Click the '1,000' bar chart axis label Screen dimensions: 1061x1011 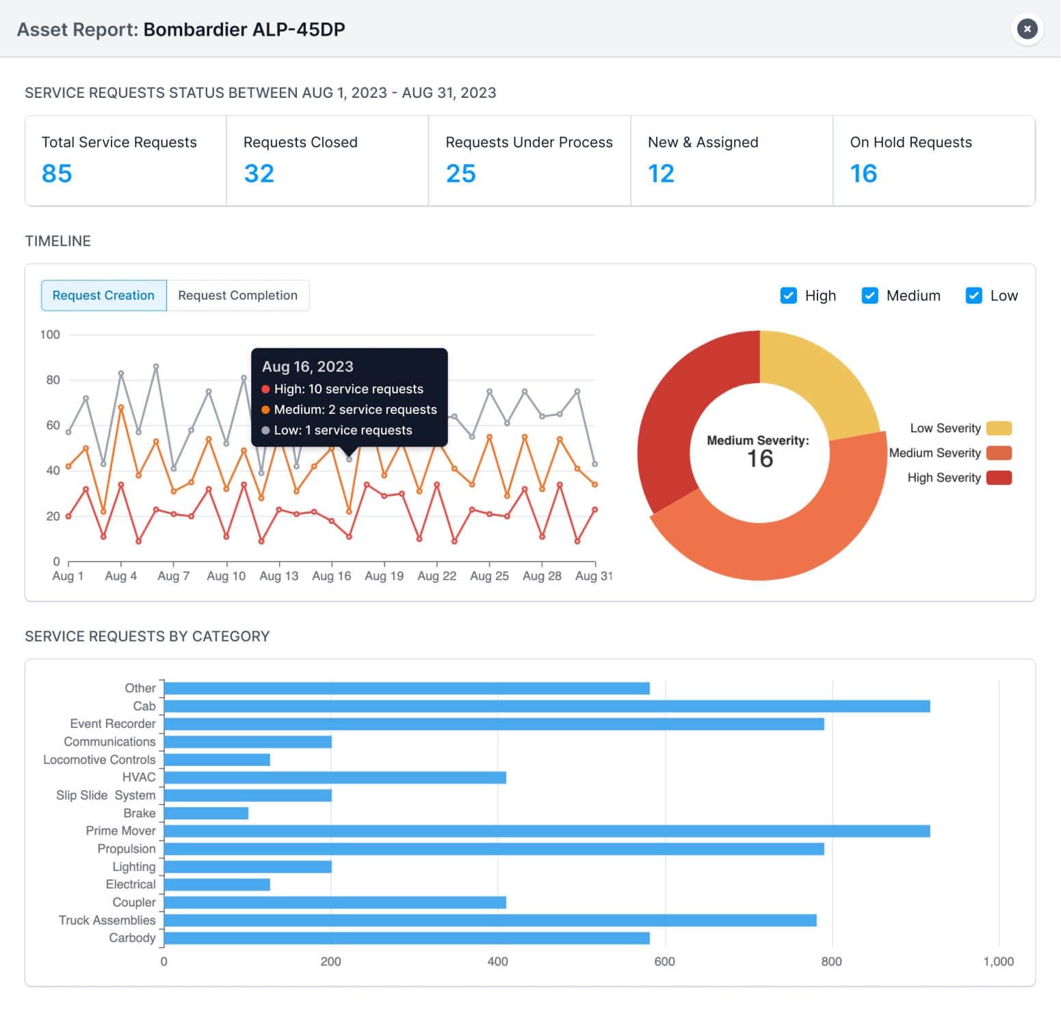point(999,962)
